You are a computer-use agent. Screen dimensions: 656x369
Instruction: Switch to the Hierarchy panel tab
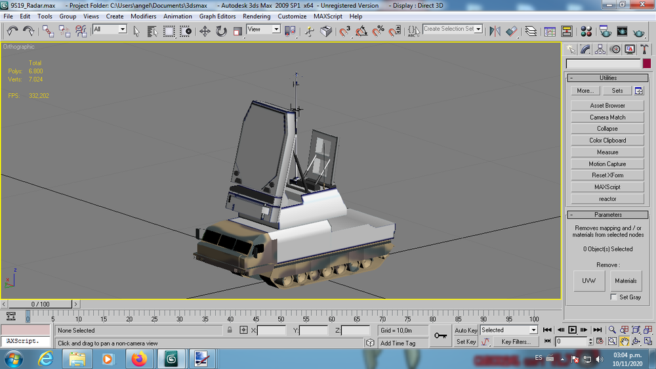(x=600, y=49)
